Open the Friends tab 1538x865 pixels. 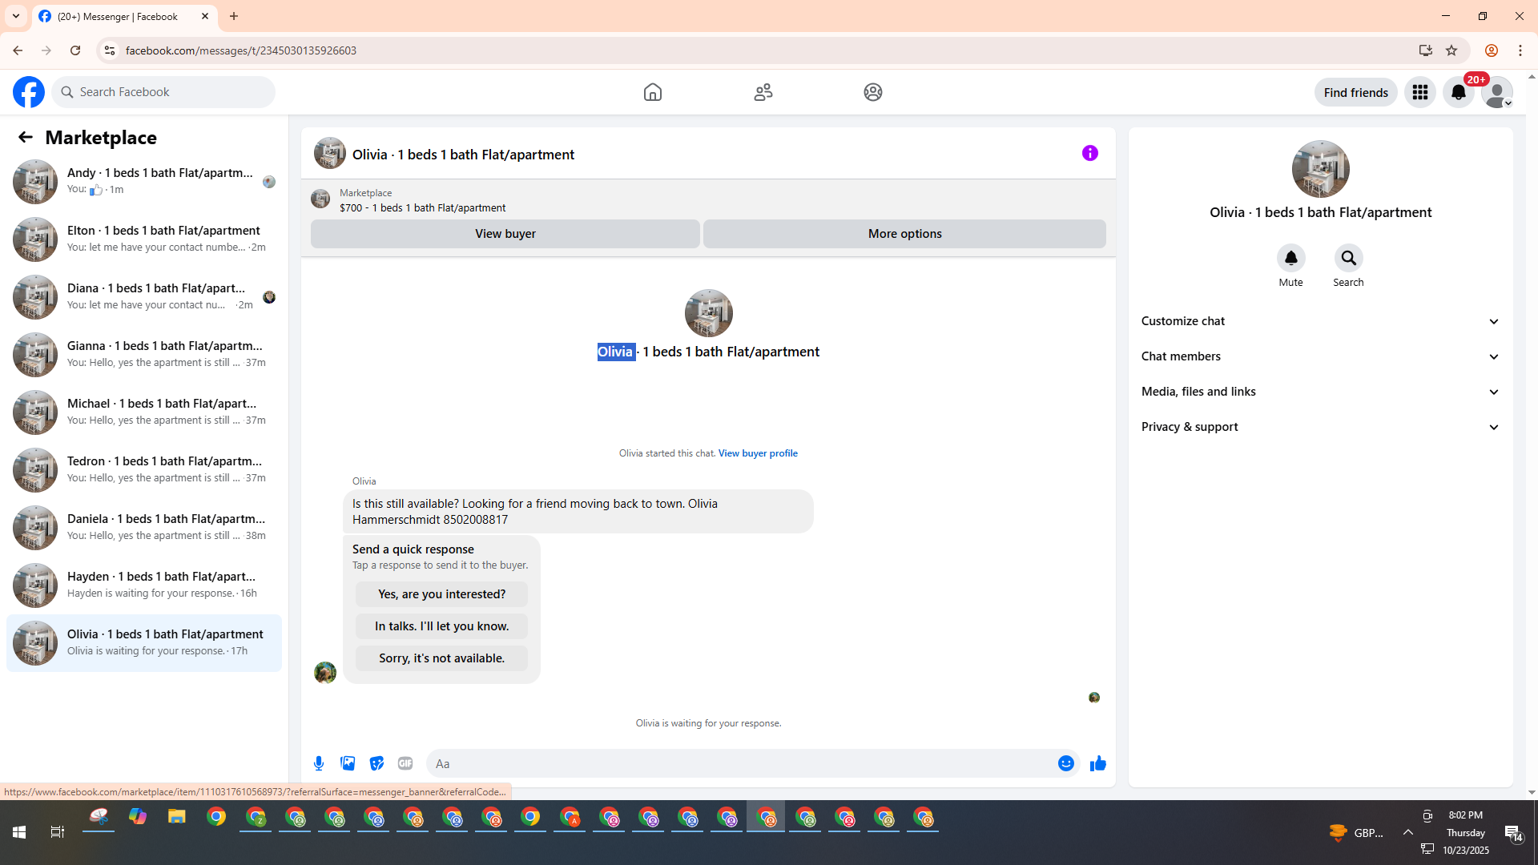tap(763, 92)
